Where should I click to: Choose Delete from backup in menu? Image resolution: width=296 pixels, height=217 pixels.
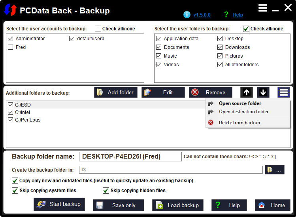point(248,123)
